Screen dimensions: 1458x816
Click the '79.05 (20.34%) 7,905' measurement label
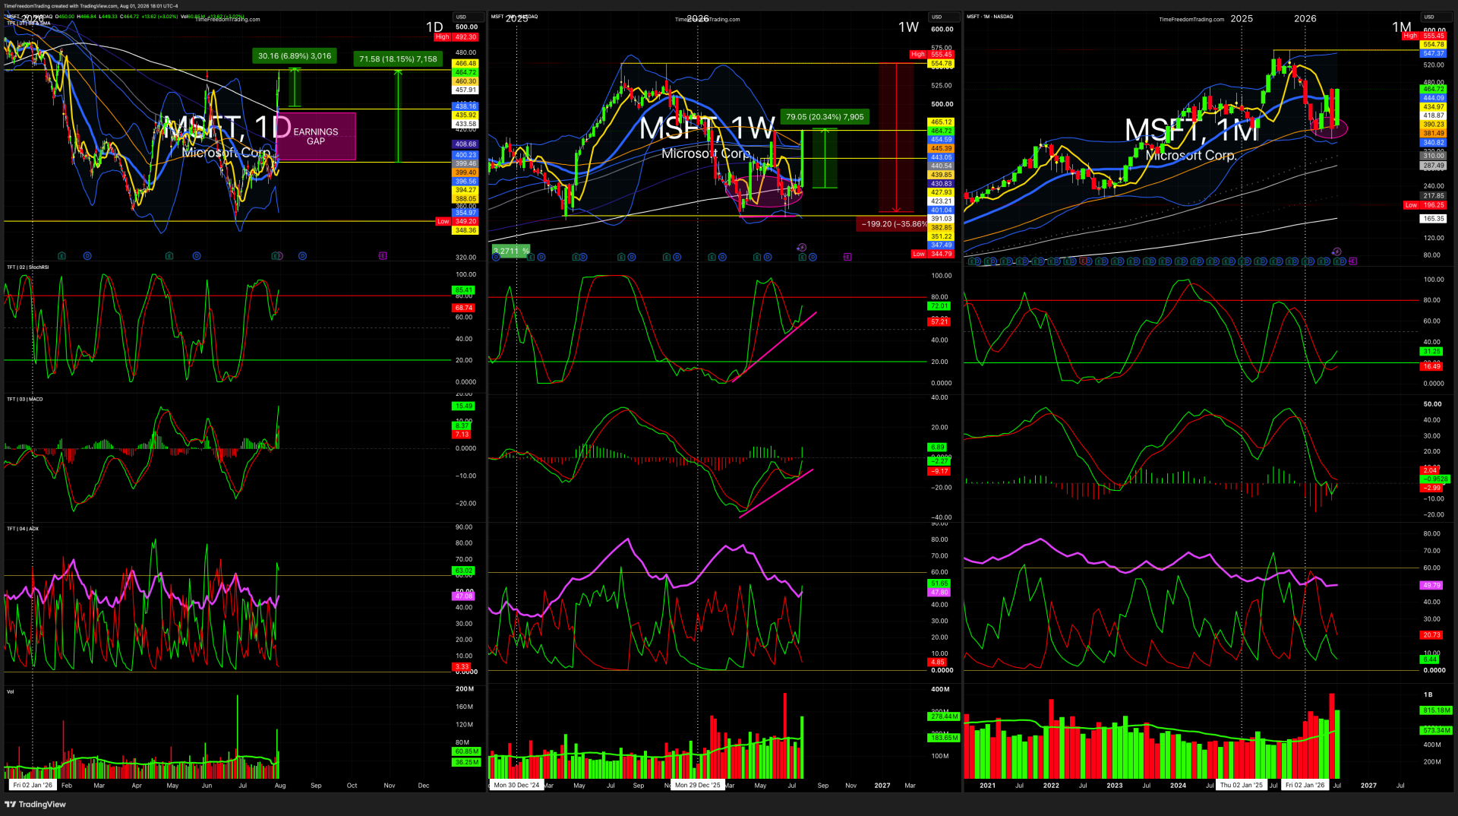pos(825,117)
